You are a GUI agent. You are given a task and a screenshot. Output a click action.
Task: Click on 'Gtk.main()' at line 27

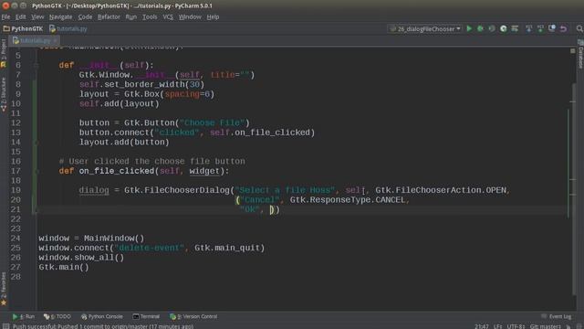(x=64, y=267)
